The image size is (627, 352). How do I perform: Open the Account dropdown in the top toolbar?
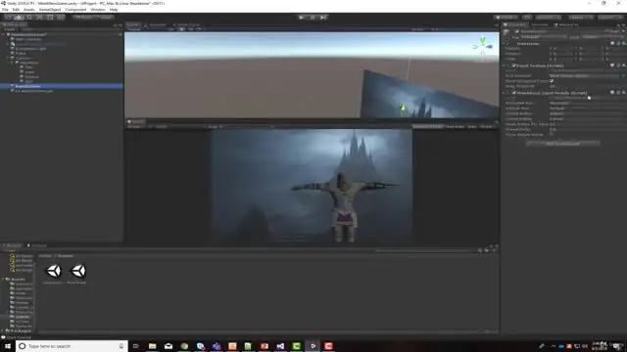pos(549,18)
